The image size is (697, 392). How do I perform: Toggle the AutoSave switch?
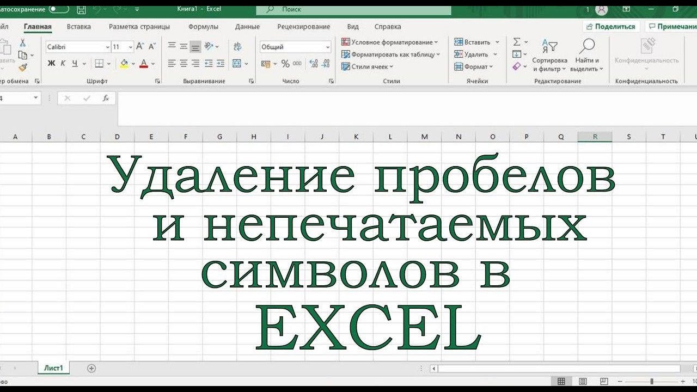[x=59, y=9]
